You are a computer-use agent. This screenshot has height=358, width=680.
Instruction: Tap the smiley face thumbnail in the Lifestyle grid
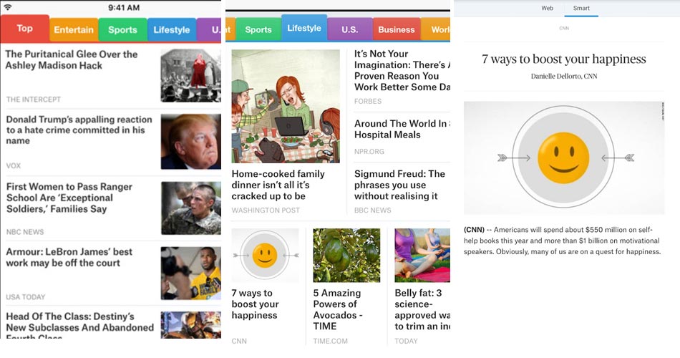[x=265, y=255]
